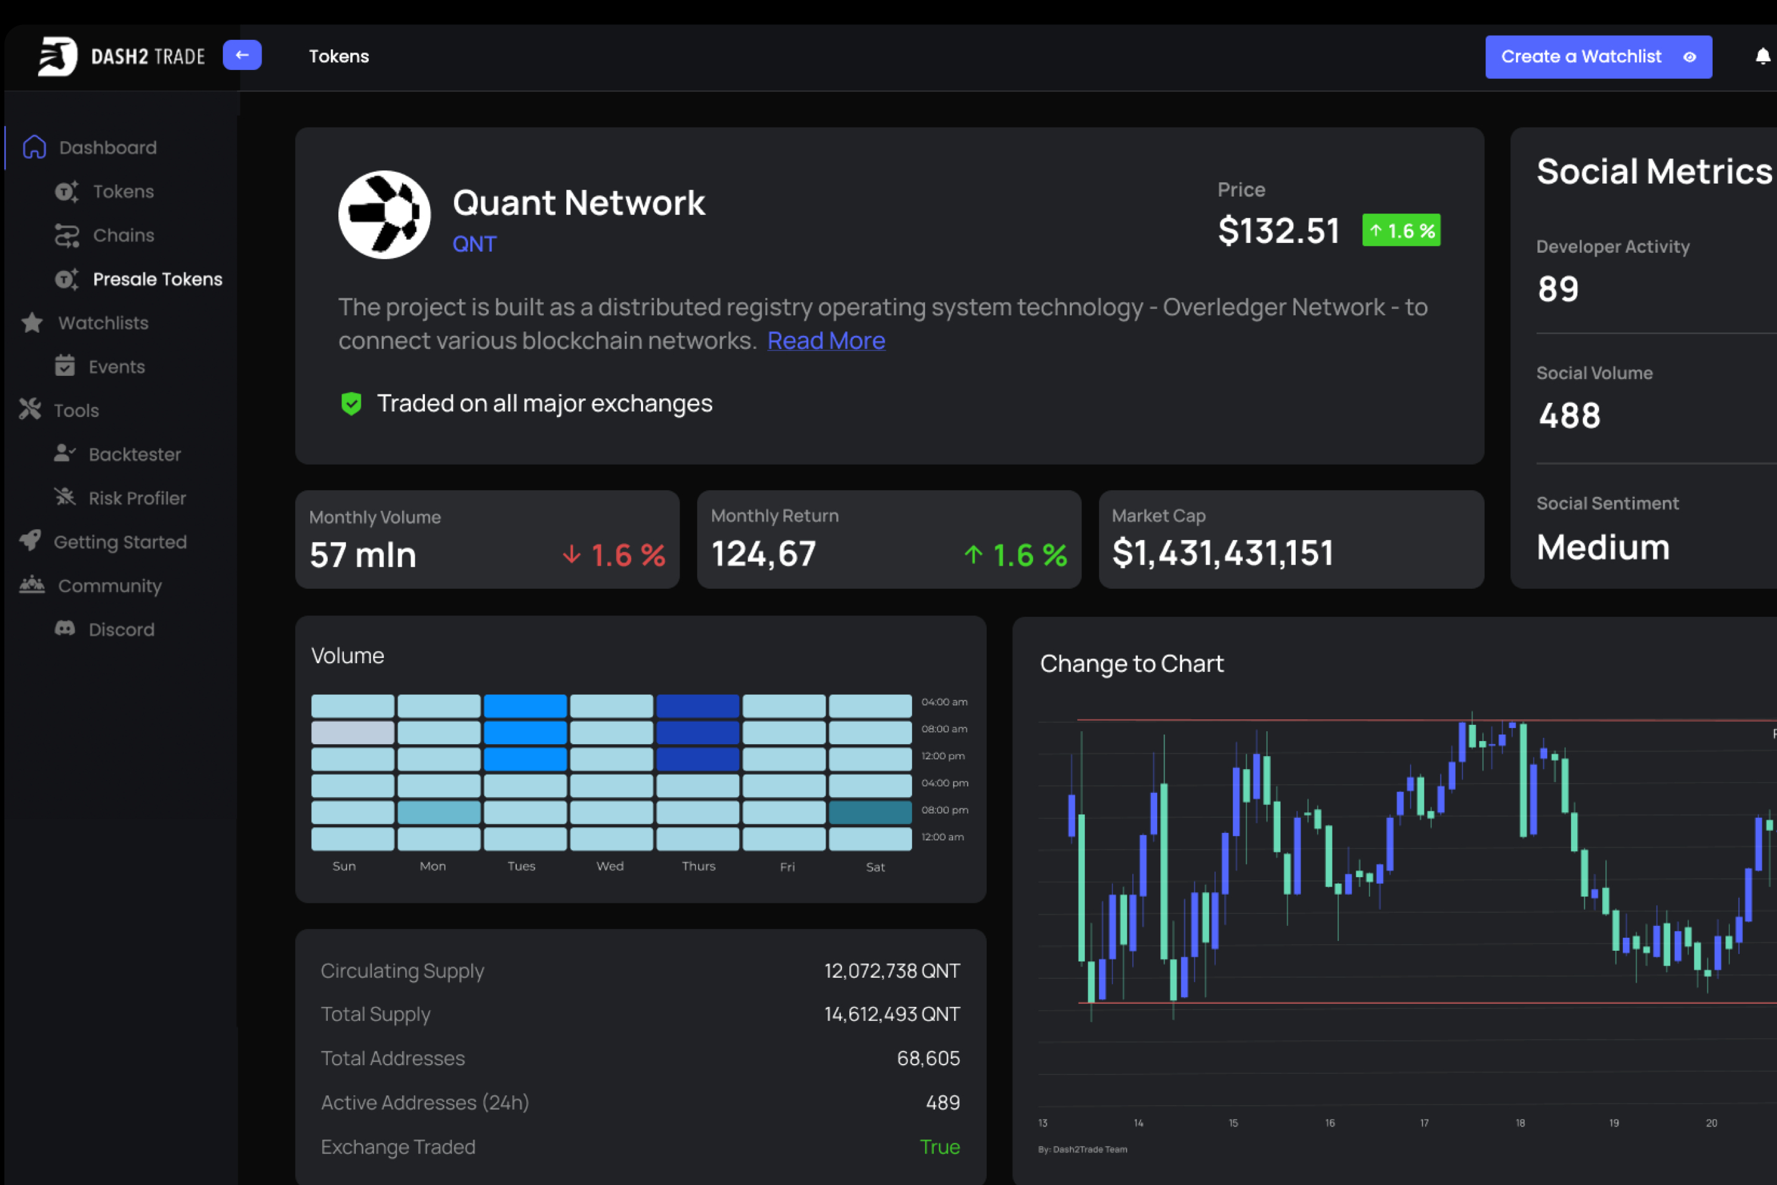Click the Discord logo icon
1777x1185 pixels.
pos(65,629)
